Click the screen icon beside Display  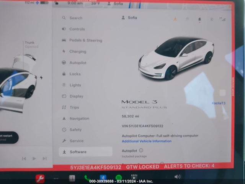click(64, 96)
